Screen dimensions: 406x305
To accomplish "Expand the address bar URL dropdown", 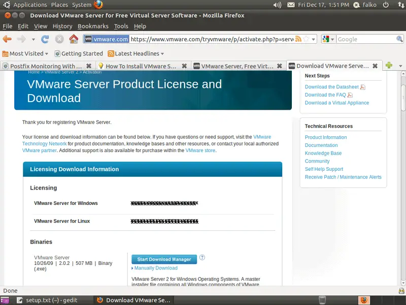I will coord(313,40).
